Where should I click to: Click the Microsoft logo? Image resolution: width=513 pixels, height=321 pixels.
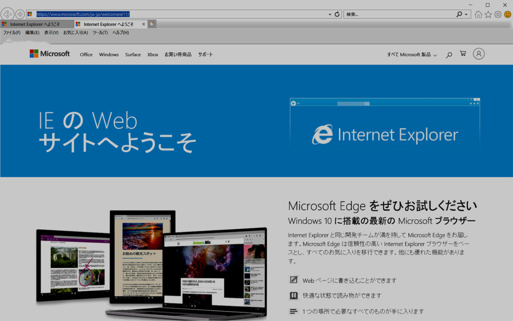(49, 54)
